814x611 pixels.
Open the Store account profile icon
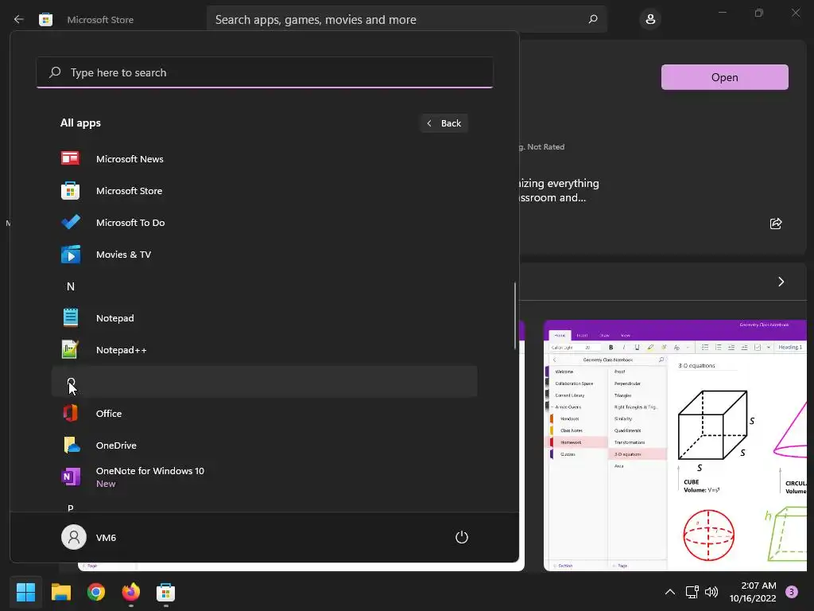pos(650,20)
